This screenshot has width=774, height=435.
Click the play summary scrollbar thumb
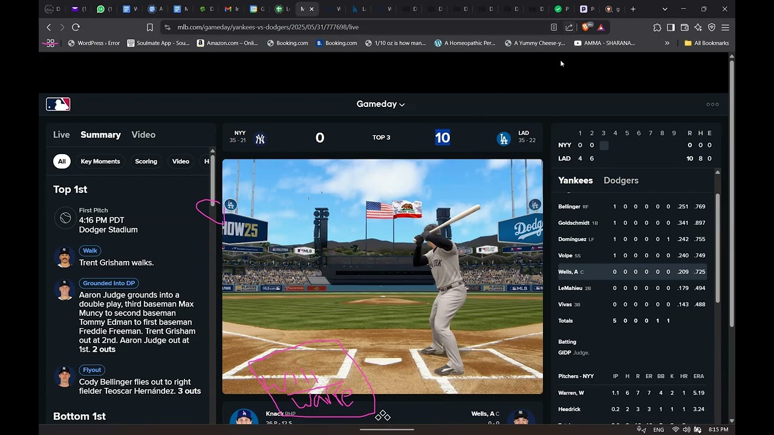(212, 181)
